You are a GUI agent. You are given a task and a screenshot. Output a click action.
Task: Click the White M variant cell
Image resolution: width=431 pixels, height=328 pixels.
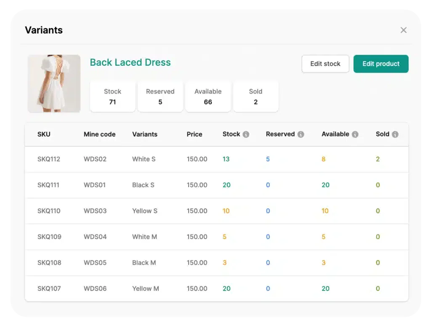pos(145,237)
